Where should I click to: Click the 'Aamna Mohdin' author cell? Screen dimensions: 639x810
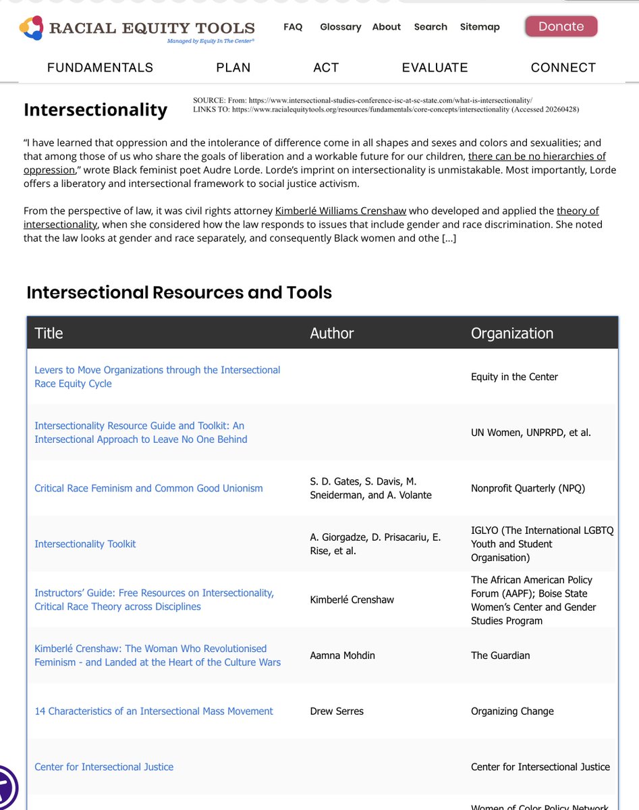(343, 655)
